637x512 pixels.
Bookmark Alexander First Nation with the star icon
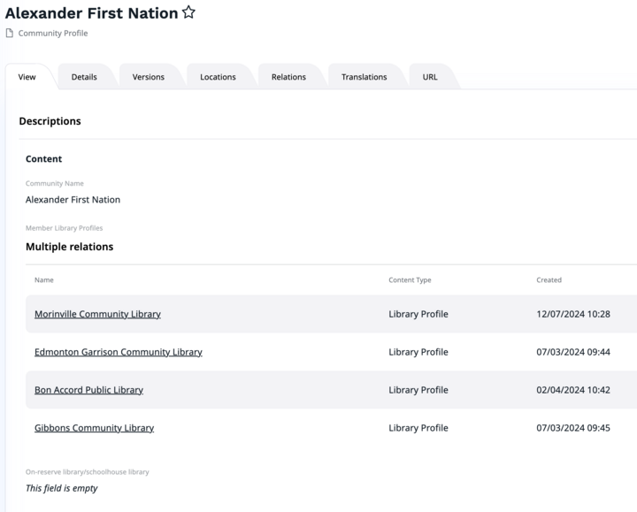pos(188,12)
